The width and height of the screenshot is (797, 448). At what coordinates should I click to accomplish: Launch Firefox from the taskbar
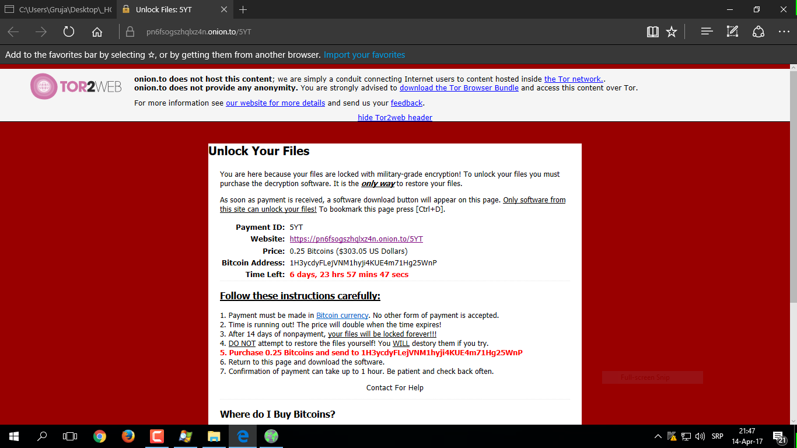(x=128, y=436)
